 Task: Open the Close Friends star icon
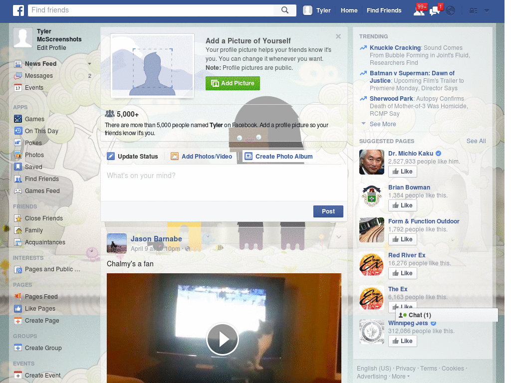point(18,218)
